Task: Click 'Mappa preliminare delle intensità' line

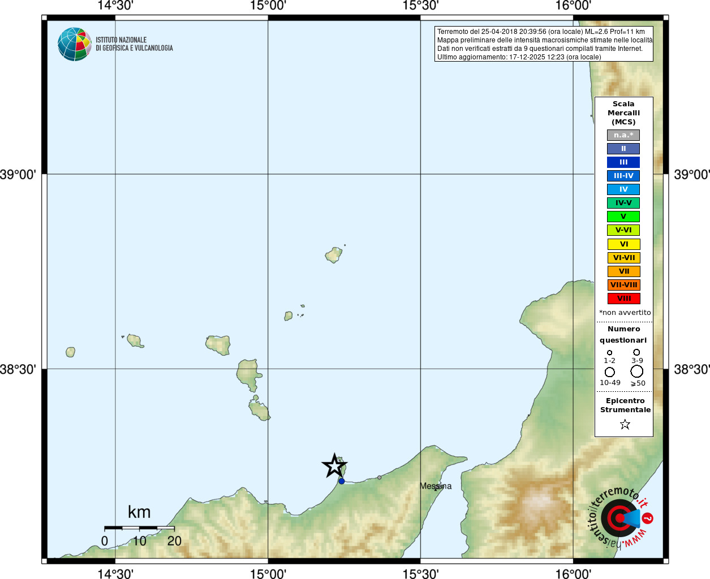Action: point(544,40)
